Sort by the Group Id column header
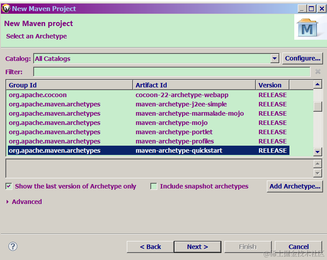 [x=69, y=85]
